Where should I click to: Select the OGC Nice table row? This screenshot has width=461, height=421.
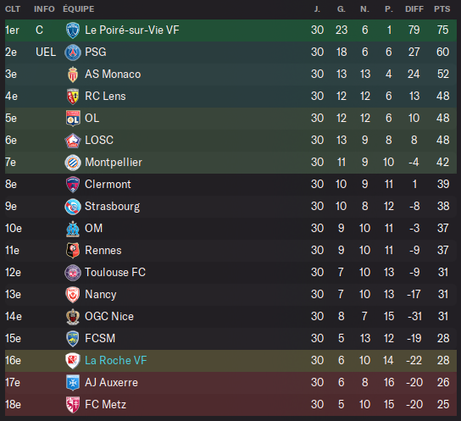230,317
